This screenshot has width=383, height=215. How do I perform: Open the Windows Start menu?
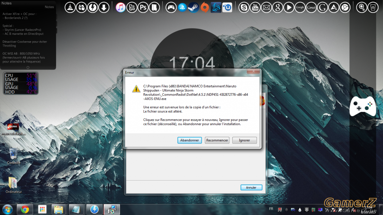point(7,209)
